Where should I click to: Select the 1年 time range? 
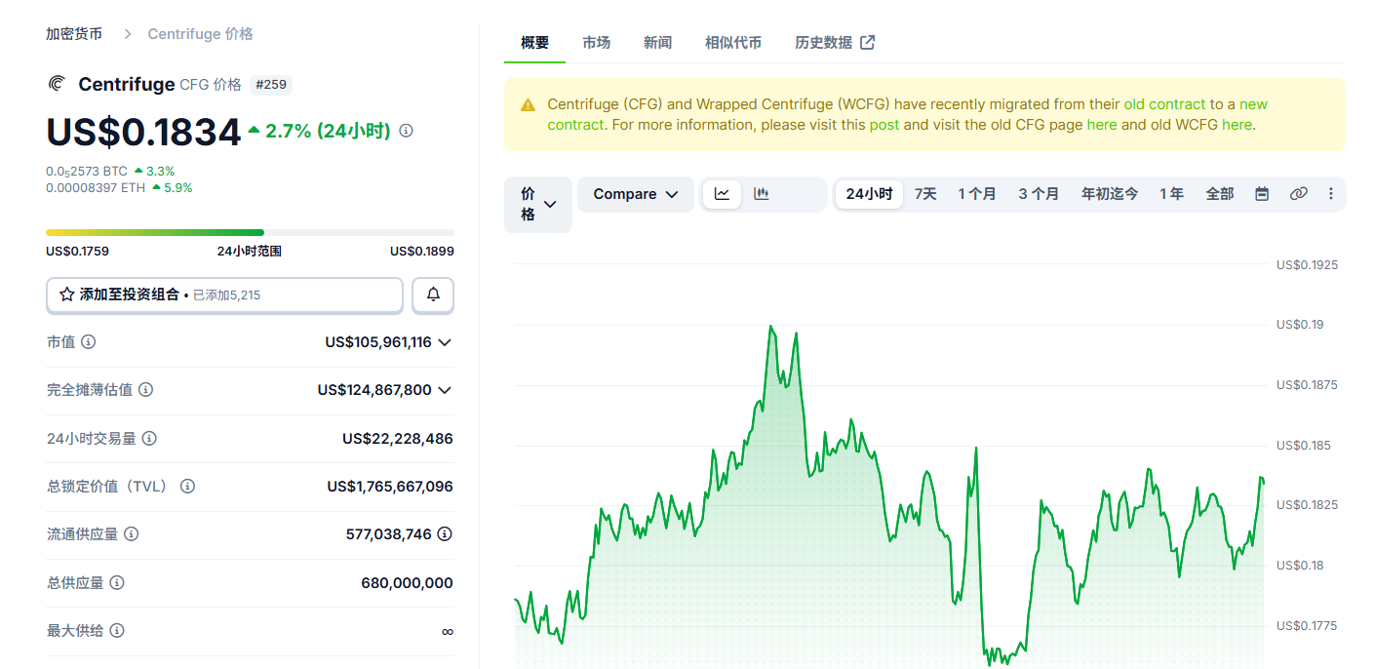[x=1171, y=194]
